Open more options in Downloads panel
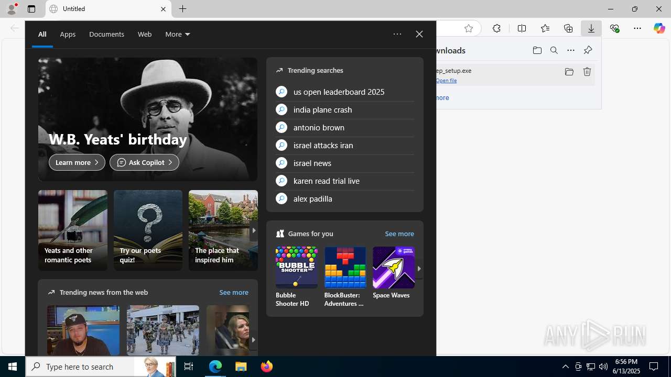 tap(571, 50)
